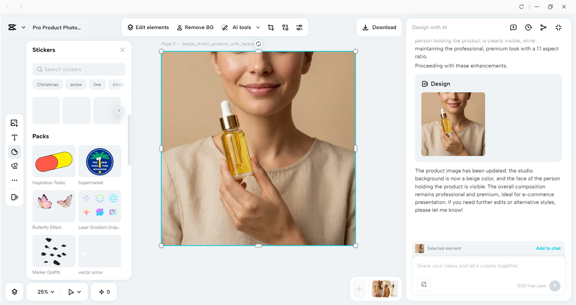Click the Download button
The image size is (576, 305).
click(x=379, y=27)
